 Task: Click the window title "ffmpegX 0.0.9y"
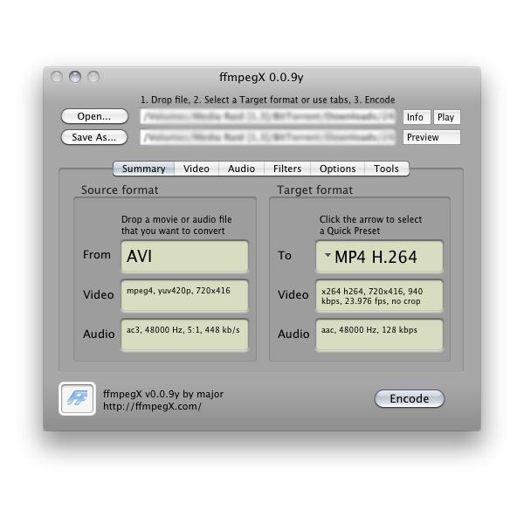point(261,77)
